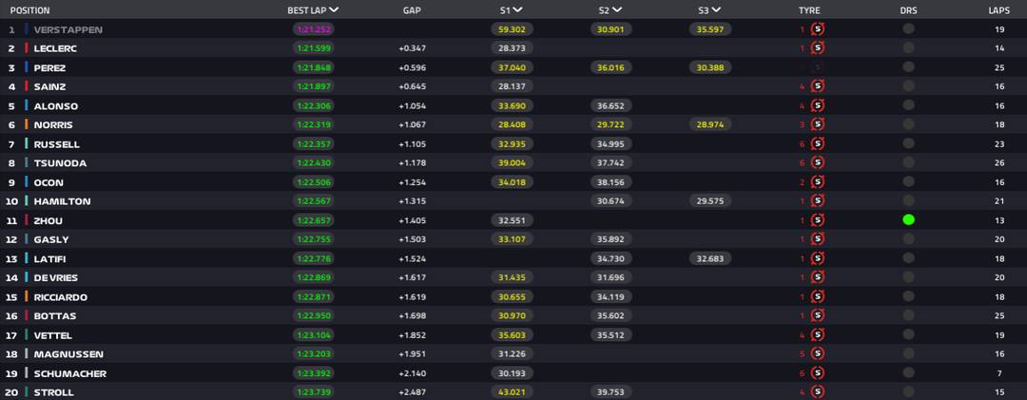Image resolution: width=1027 pixels, height=400 pixels.
Task: Click the POSITION column header
Action: (30, 10)
